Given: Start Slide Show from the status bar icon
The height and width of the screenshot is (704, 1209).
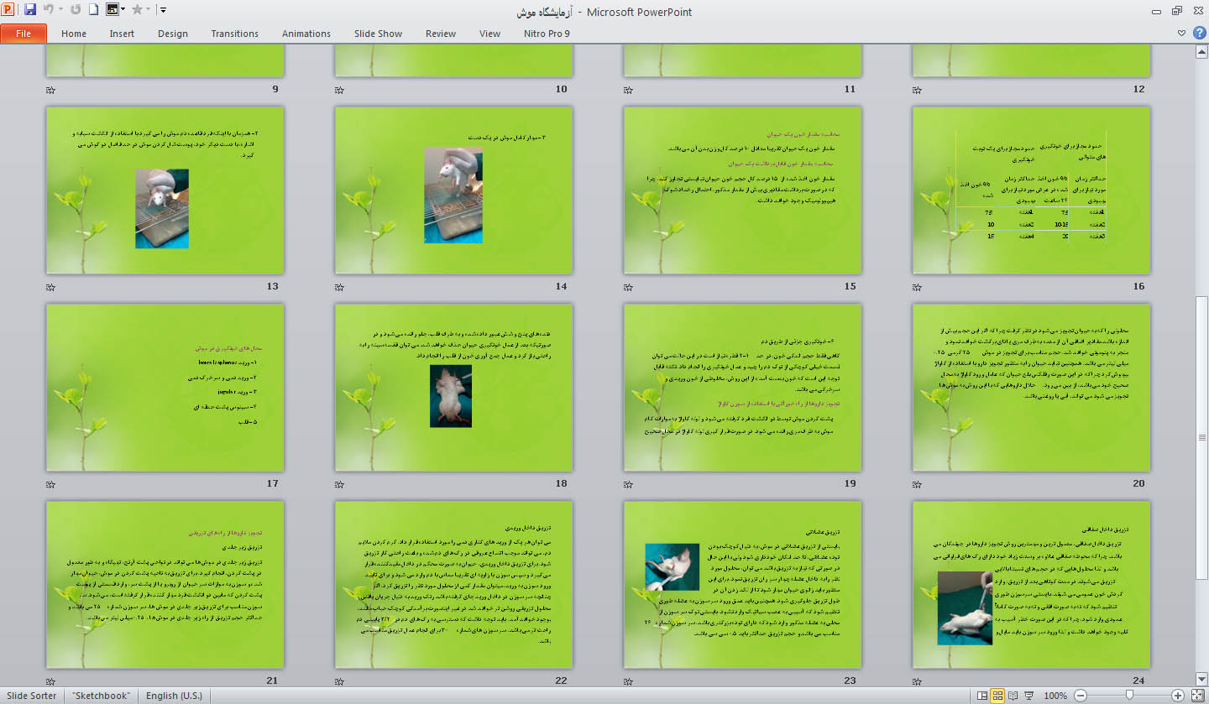Looking at the screenshot, I should (x=1028, y=696).
